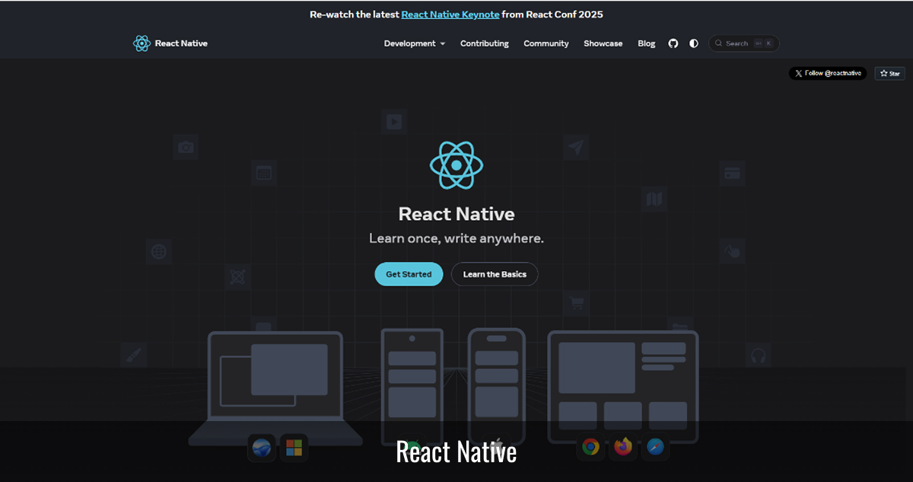
Task: Click the vector nodes icon tile
Action: (237, 276)
